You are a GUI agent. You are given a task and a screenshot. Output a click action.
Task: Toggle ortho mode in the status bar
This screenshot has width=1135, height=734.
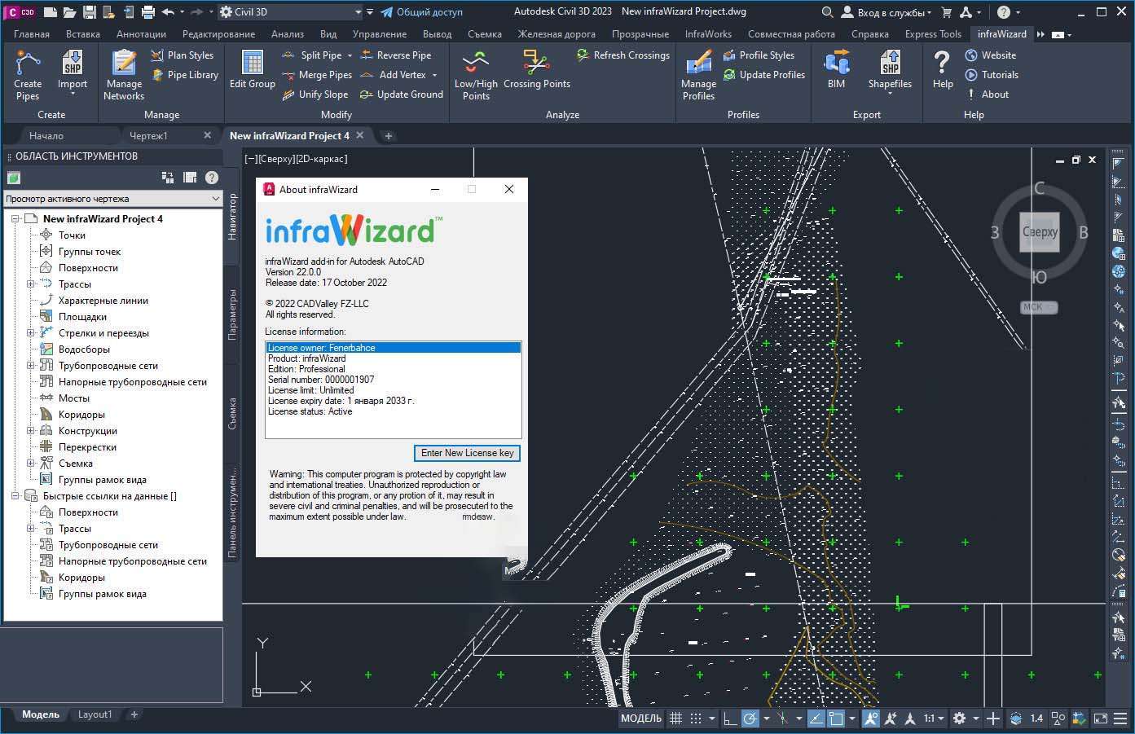coord(728,718)
